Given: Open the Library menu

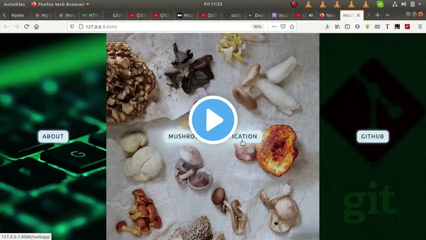Looking at the screenshot, I should click(337, 27).
